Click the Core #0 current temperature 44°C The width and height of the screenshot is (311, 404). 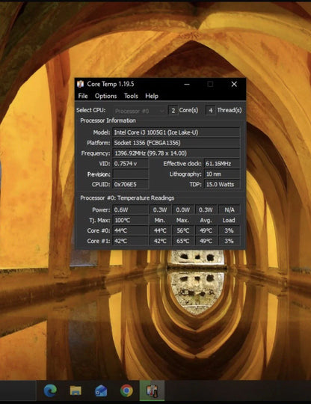coord(131,230)
